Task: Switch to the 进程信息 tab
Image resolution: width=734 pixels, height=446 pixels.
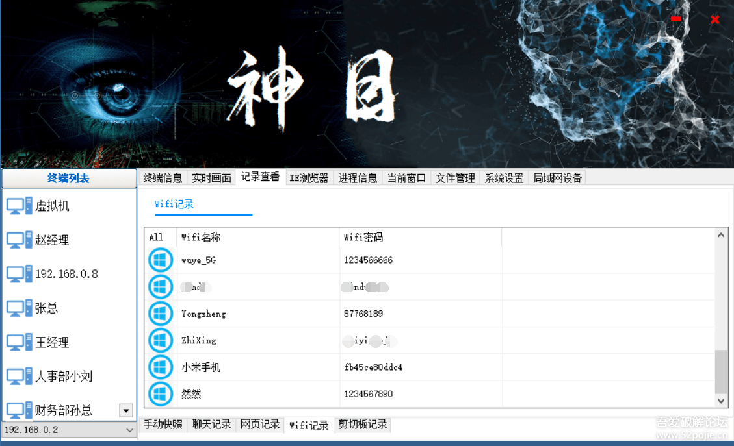Action: [357, 177]
